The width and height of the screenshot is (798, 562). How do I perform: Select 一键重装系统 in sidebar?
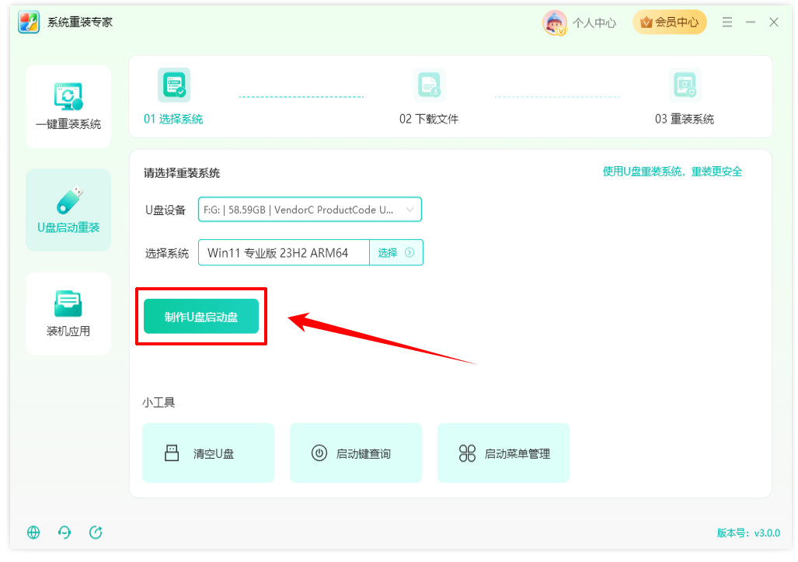coord(68,106)
